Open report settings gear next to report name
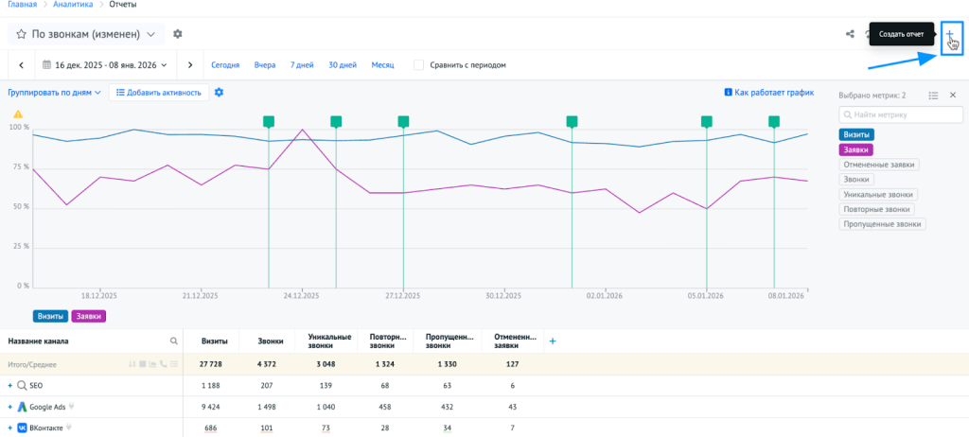Viewport: 969px width, 437px height. pos(177,34)
